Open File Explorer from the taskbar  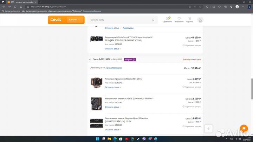[x=109, y=139]
